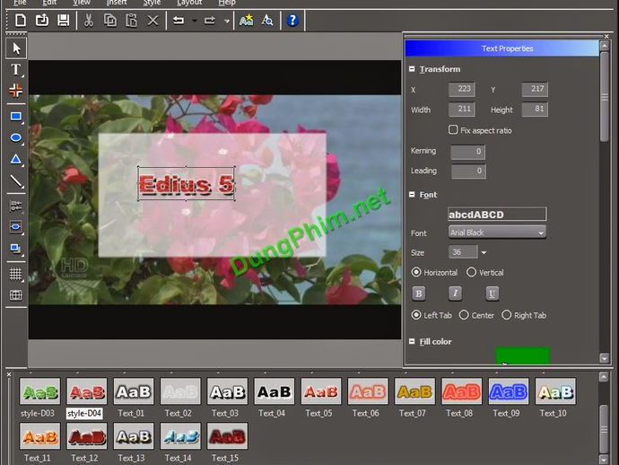Select the Text tool
The height and width of the screenshot is (465, 619).
pyautogui.click(x=16, y=69)
